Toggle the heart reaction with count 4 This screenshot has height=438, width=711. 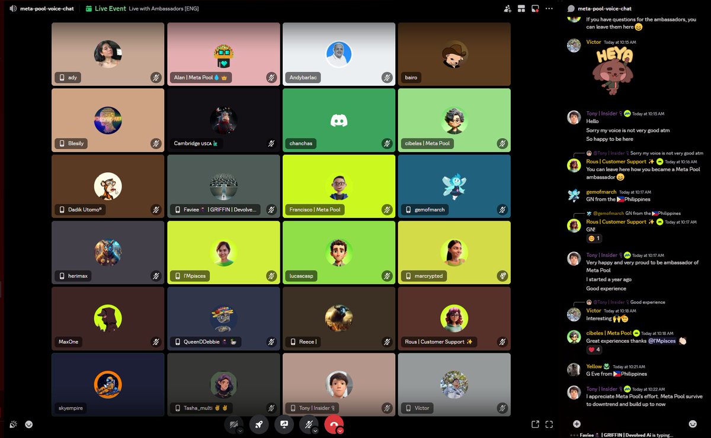[594, 349]
